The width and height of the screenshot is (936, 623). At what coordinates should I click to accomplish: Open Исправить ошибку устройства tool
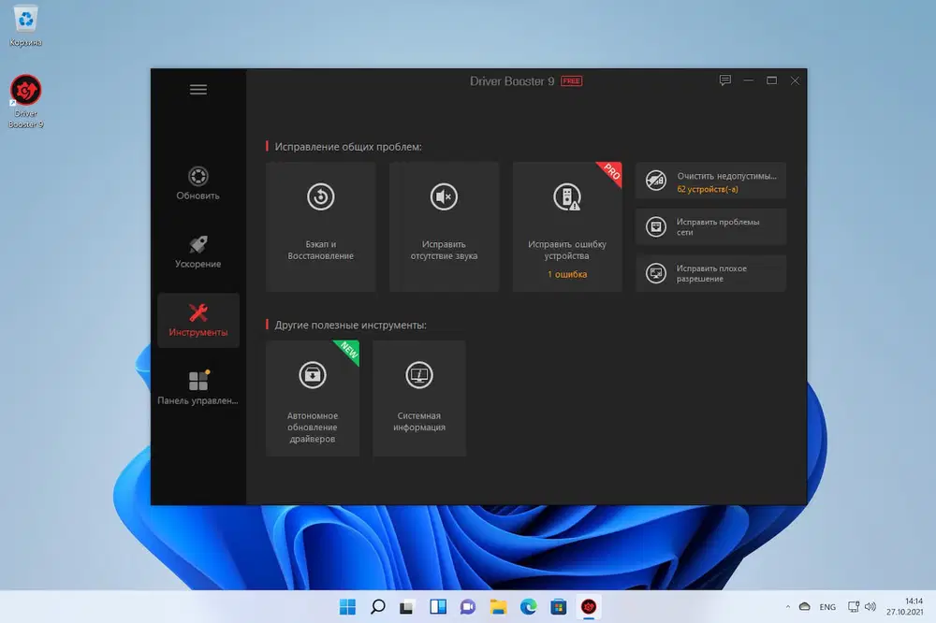pos(567,226)
